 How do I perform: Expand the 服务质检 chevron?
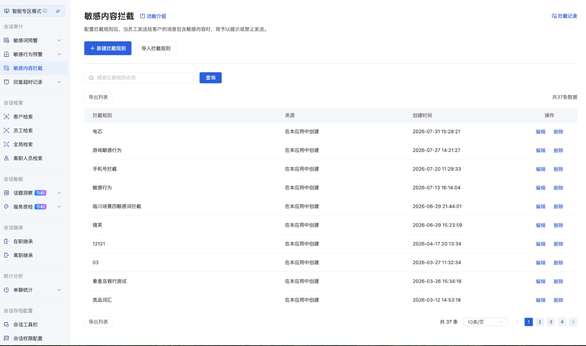[x=59, y=207]
